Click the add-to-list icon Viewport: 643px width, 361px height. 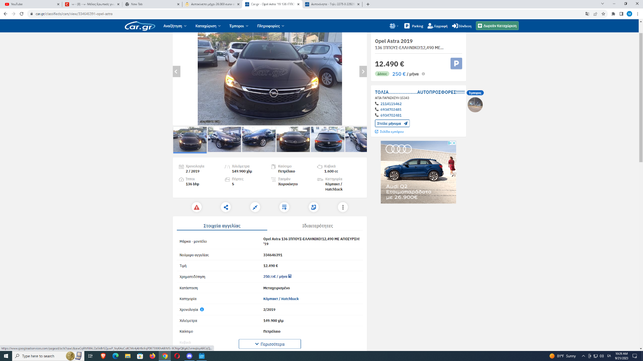pyautogui.click(x=284, y=207)
